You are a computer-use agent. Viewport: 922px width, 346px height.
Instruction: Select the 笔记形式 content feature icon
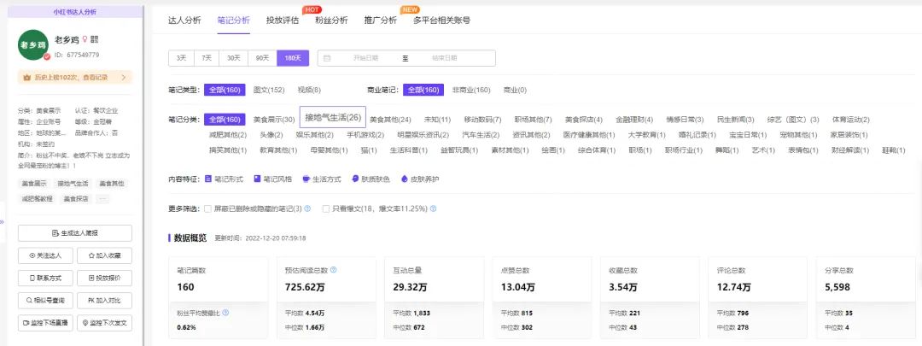coord(208,179)
